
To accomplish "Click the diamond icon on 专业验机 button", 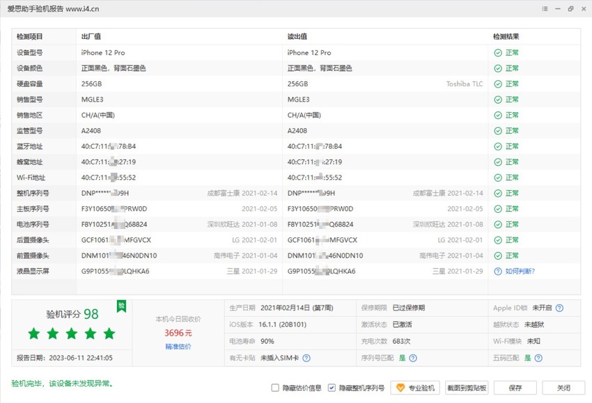I will point(400,388).
